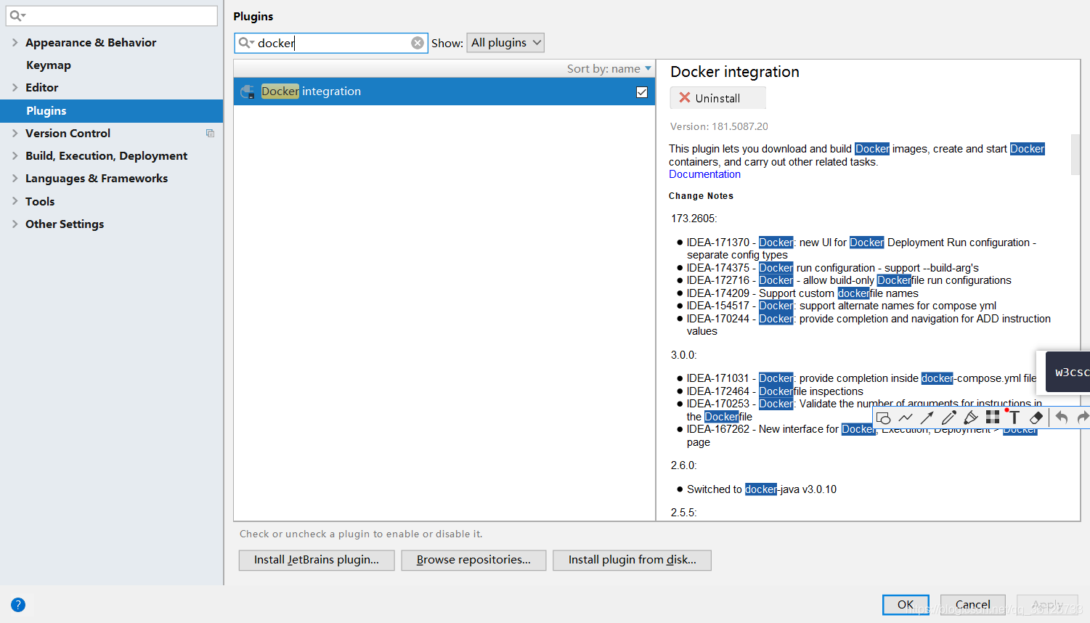
Task: Open the Show All plugins dropdown
Action: coord(505,43)
